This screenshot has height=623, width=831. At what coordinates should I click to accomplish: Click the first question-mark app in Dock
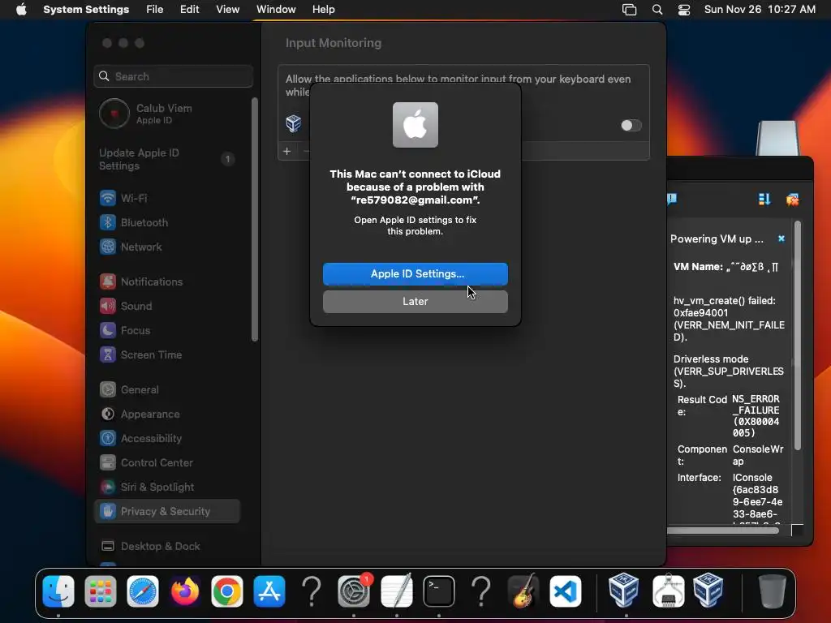[312, 591]
